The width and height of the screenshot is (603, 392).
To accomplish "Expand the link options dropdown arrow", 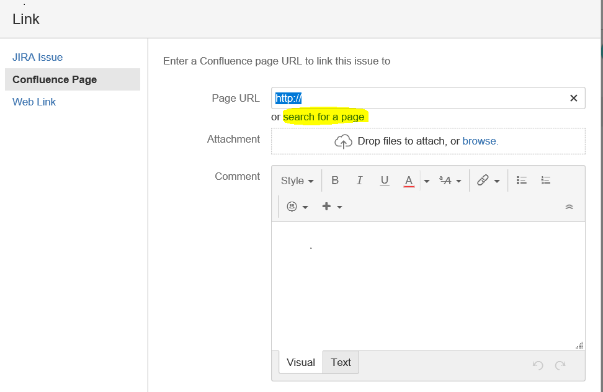I will (497, 181).
